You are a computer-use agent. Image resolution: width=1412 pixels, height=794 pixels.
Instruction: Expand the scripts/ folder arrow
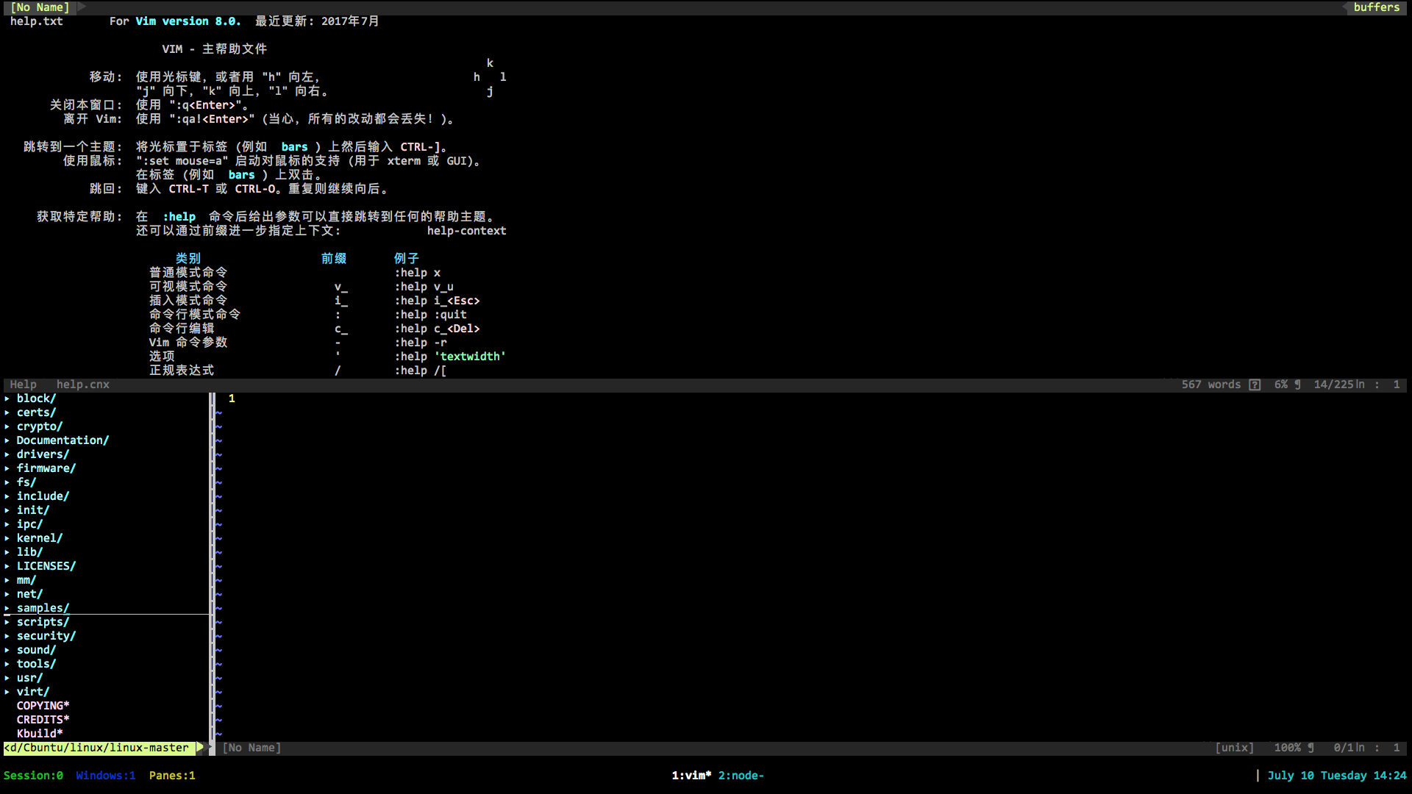(7, 622)
